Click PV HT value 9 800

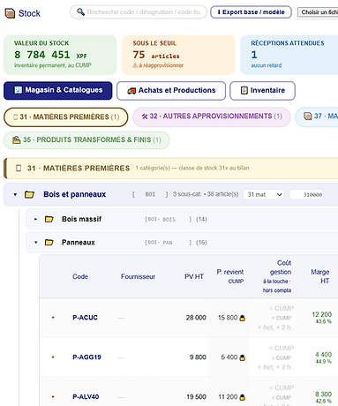point(198,357)
